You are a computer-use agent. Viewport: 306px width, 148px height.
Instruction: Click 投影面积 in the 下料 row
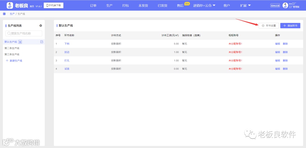(116, 44)
